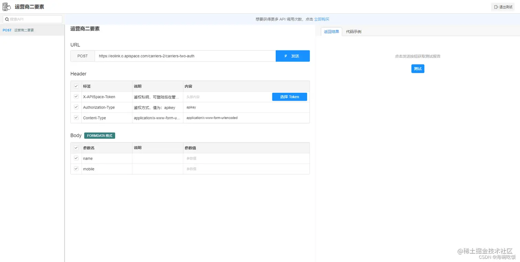
Task: Toggle the select-all checkbox in the Header table
Action: point(76,86)
